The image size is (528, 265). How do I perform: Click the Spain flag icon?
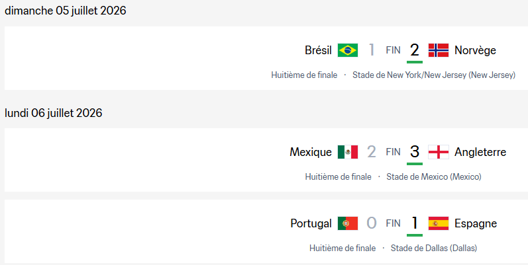[439, 223]
